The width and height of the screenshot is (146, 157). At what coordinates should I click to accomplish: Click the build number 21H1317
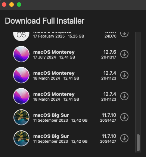coord(109,57)
